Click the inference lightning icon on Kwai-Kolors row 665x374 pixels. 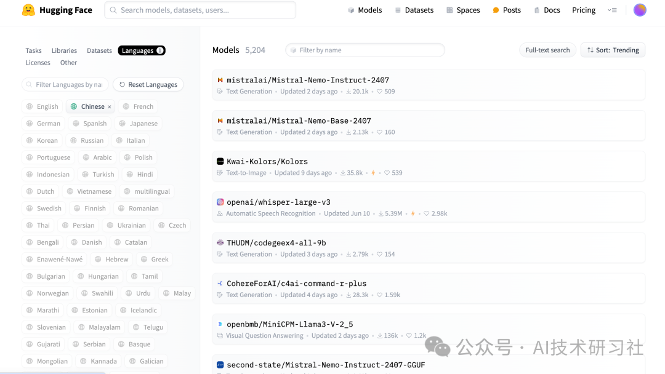click(373, 173)
